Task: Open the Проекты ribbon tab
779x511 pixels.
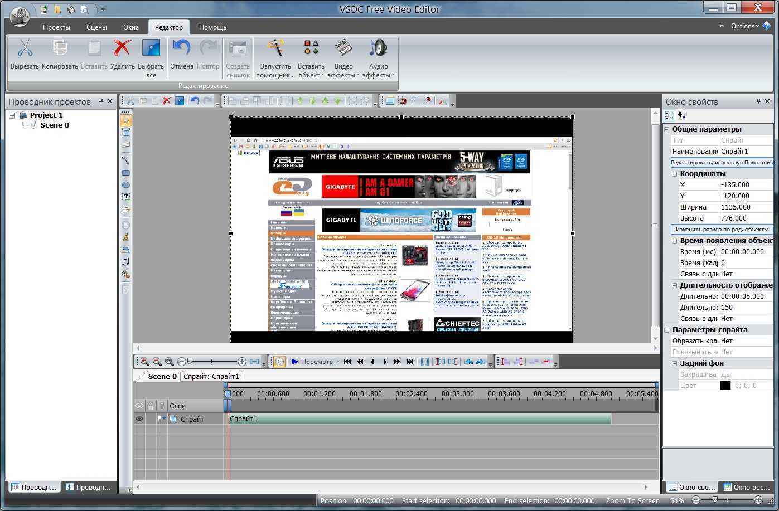Action: click(56, 27)
